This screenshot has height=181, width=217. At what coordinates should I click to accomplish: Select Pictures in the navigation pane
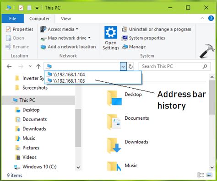[x=27, y=148]
